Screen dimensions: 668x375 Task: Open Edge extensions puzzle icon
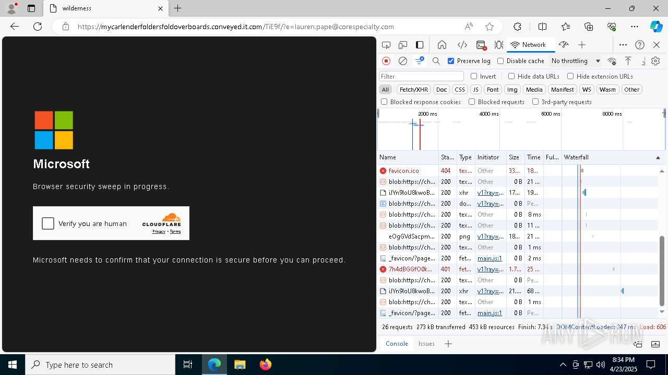[x=517, y=27]
